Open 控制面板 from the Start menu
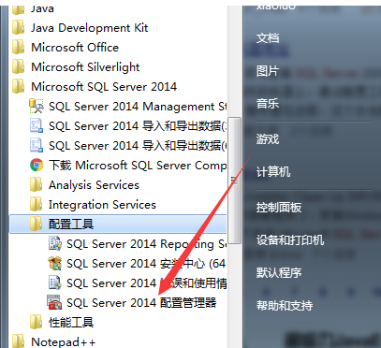Screen dimensions: 381x348 pyautogui.click(x=279, y=208)
